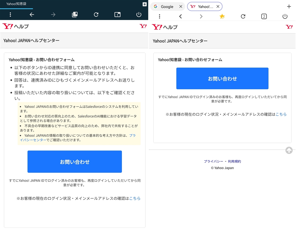
Task: Click Yahoo! JAPANヘルプセンター heading in left browser
Action: [x=31, y=40]
